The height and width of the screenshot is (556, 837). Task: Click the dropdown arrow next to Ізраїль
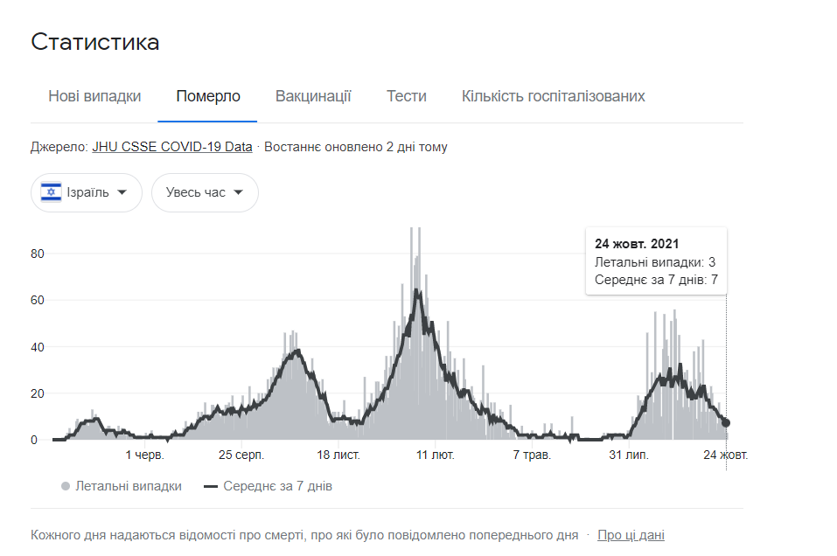(x=122, y=192)
